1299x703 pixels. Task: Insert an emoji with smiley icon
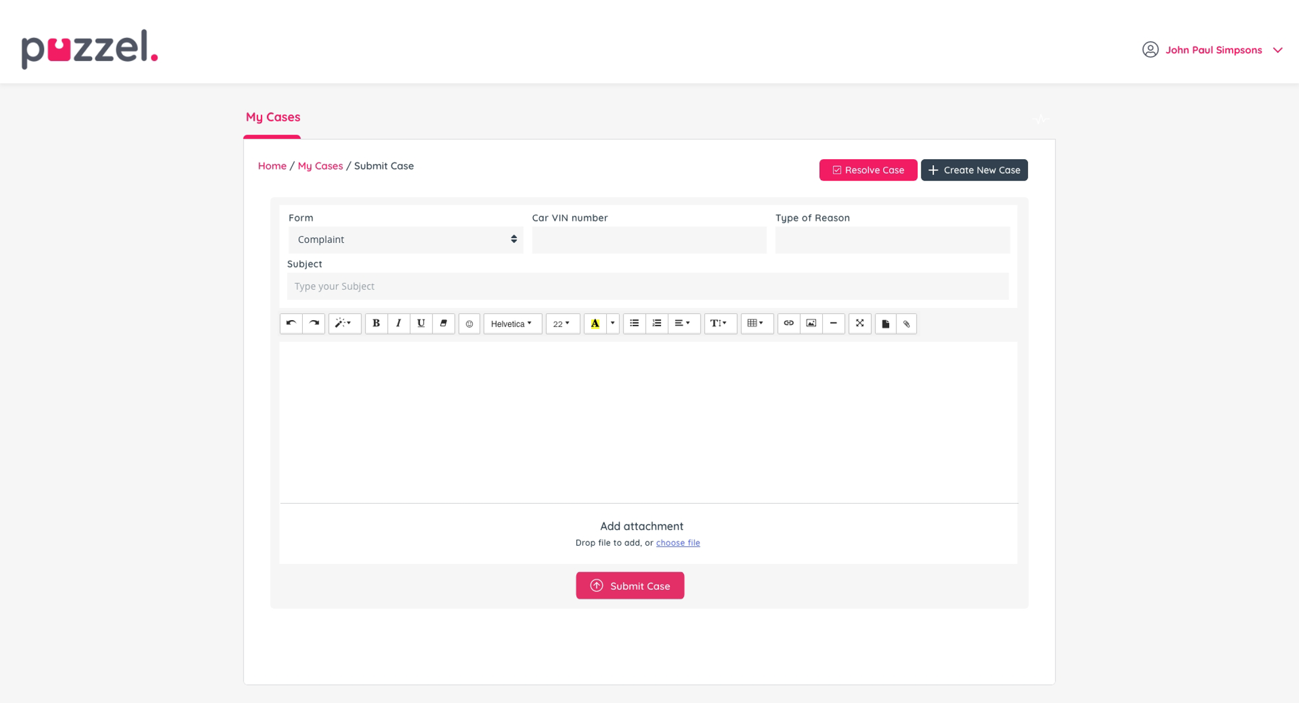469,324
